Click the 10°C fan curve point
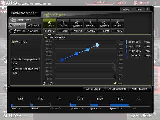 click(62, 60)
